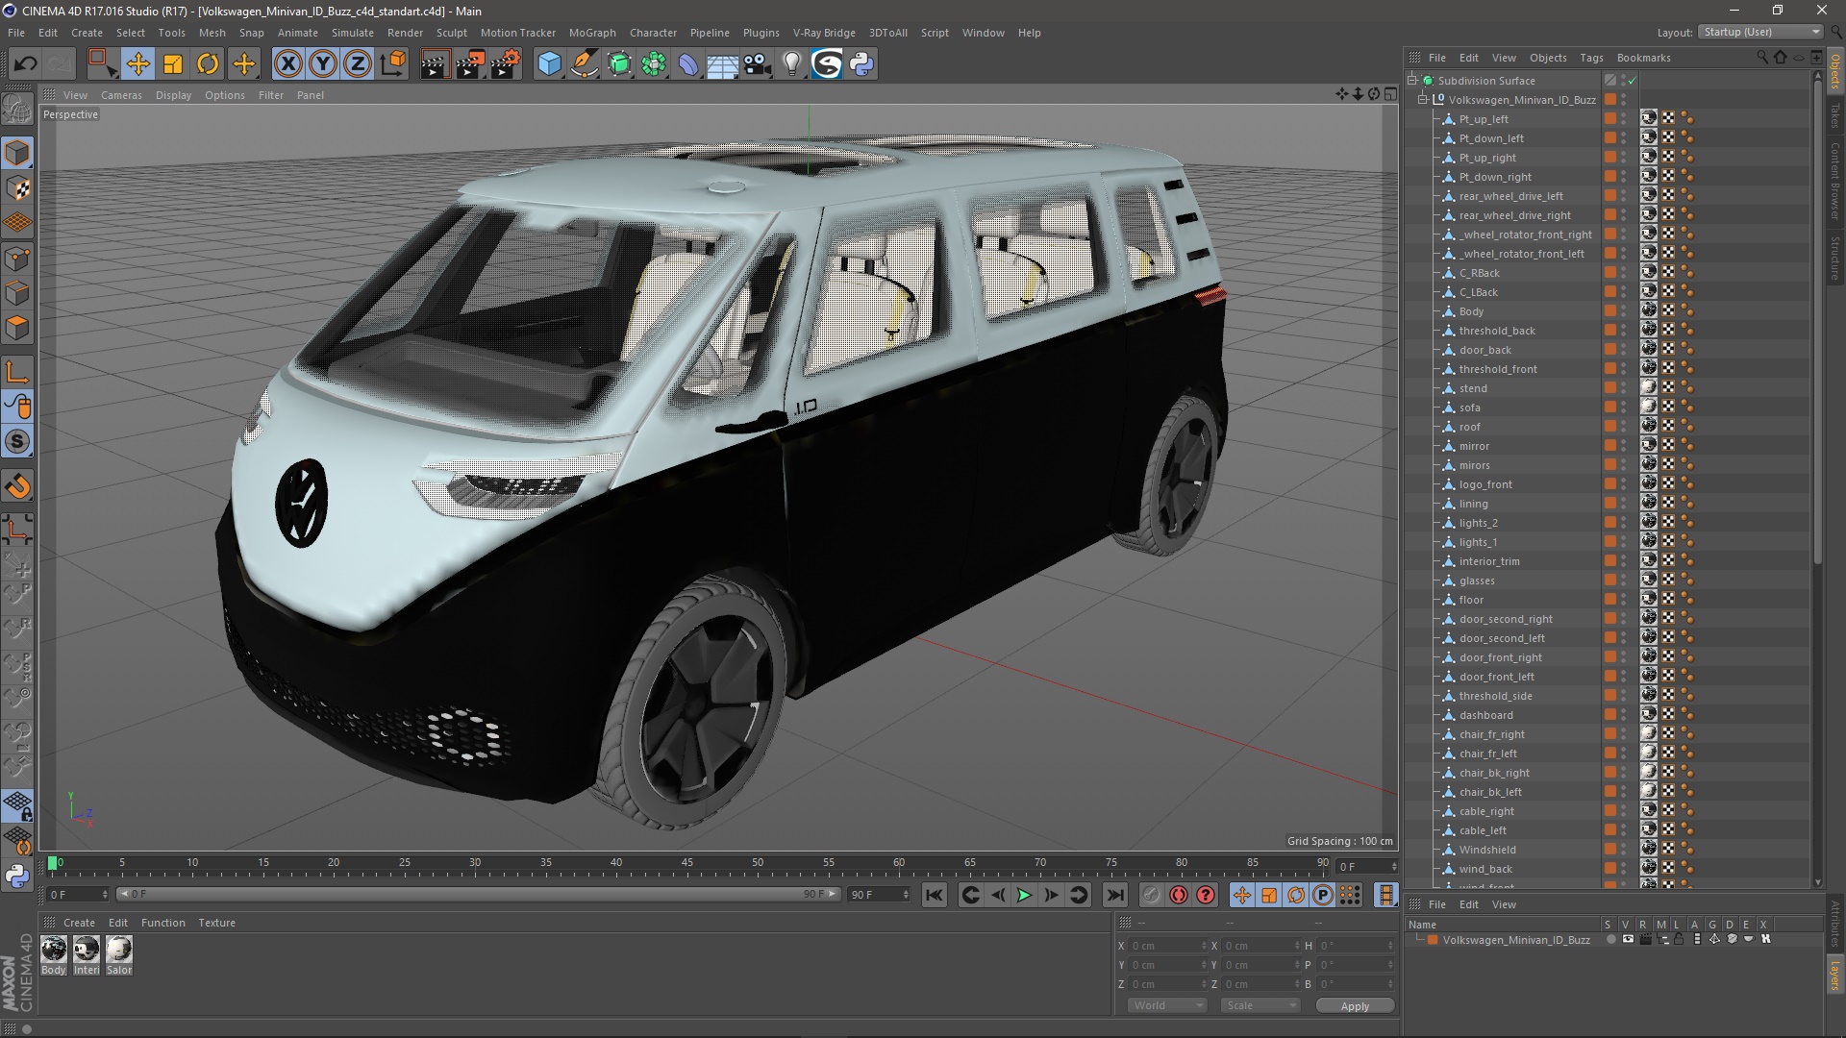Select the Scale tool
This screenshot has width=1846, height=1038.
173,64
